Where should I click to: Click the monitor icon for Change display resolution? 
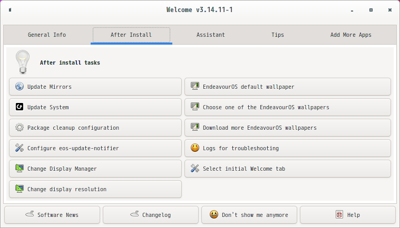click(x=19, y=189)
